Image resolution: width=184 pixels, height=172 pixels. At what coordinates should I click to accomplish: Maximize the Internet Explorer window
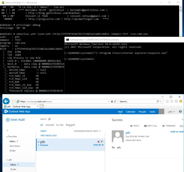pos(171,97)
